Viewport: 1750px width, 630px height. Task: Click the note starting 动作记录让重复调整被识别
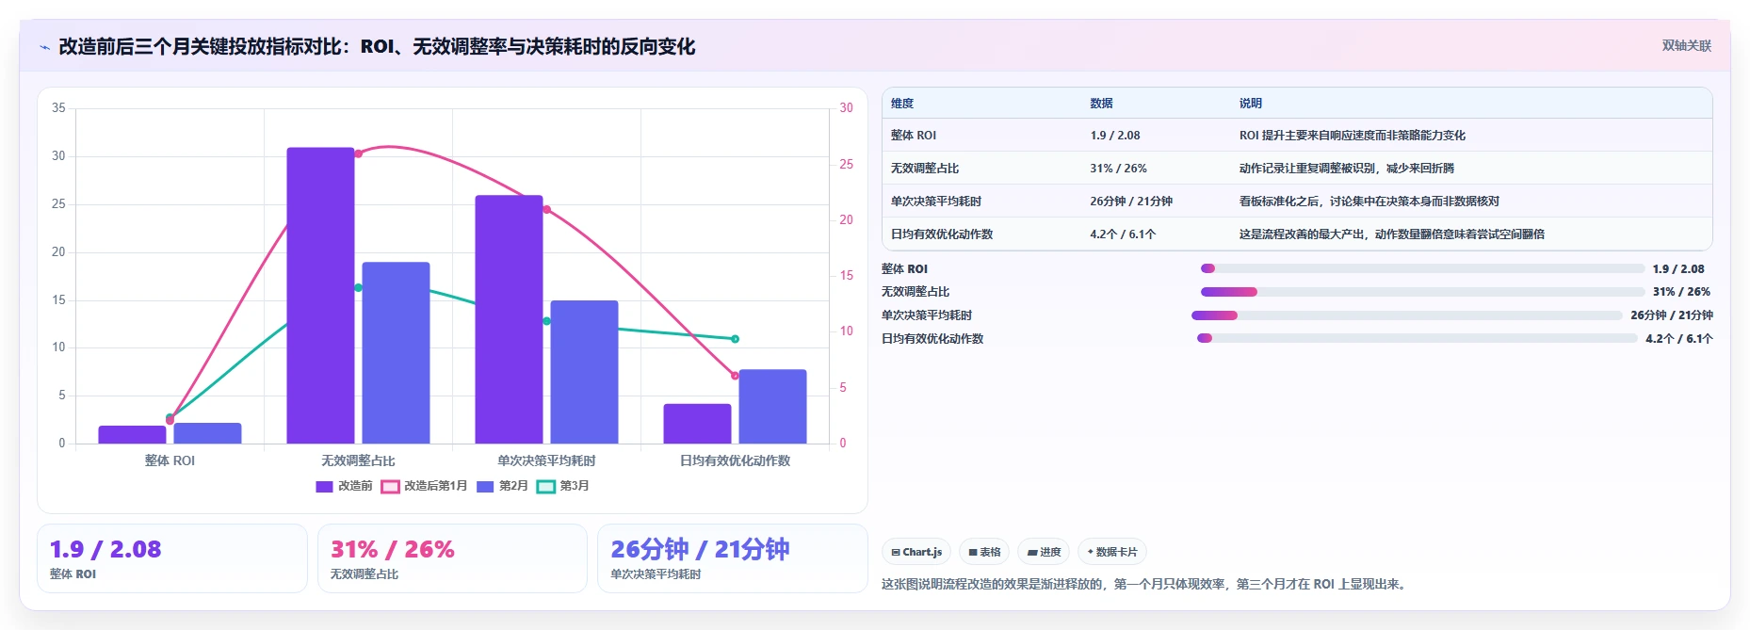[1346, 169]
